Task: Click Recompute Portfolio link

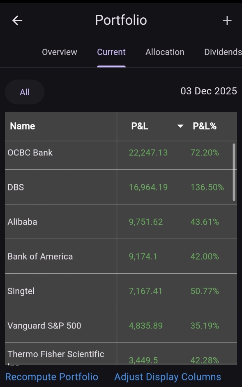Action: click(x=52, y=377)
